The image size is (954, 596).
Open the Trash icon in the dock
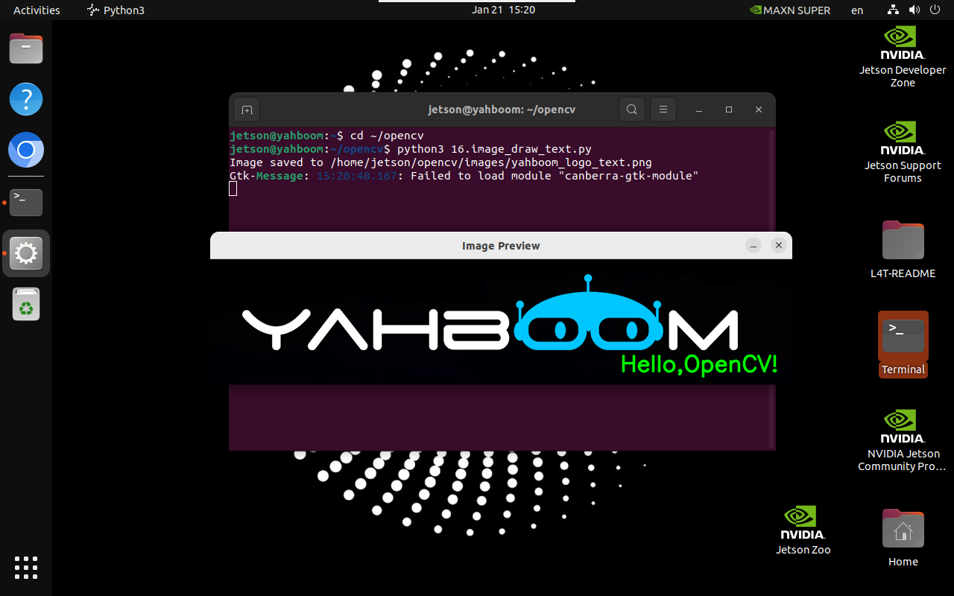point(26,304)
